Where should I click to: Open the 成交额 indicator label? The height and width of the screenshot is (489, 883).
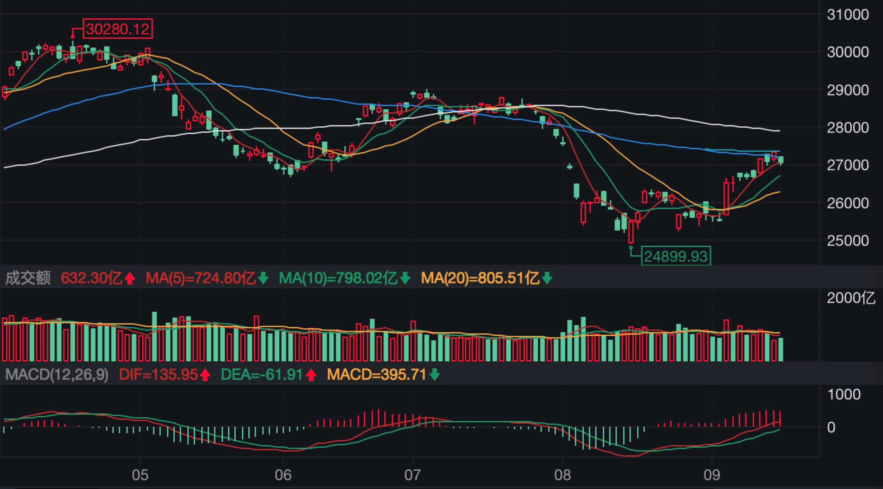28,278
